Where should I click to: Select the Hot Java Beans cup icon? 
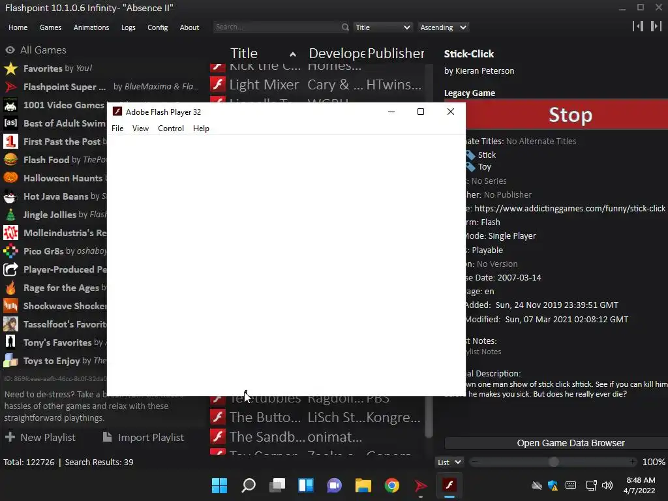tap(10, 196)
